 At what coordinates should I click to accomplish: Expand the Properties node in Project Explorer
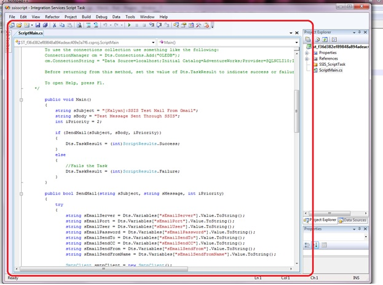[307, 53]
